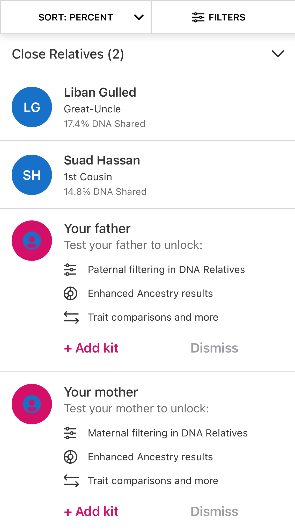This screenshot has height=531, width=295.
Task: Tap the Enhanced Ancestry icon under father
Action: [x=70, y=293]
